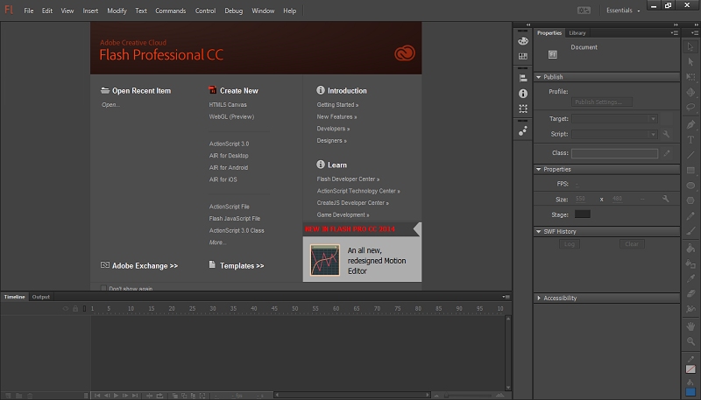This screenshot has width=701, height=400.
Task: Check the "Don't show again" checkbox
Action: 104,288
